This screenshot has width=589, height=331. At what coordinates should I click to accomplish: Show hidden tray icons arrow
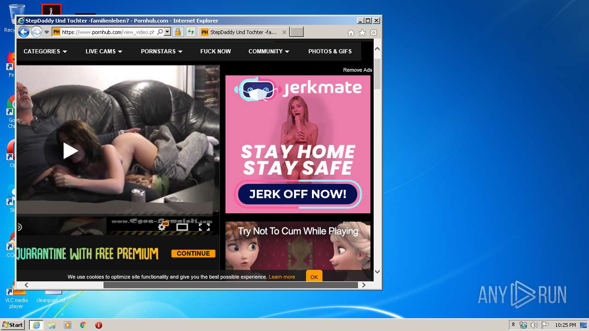click(514, 325)
